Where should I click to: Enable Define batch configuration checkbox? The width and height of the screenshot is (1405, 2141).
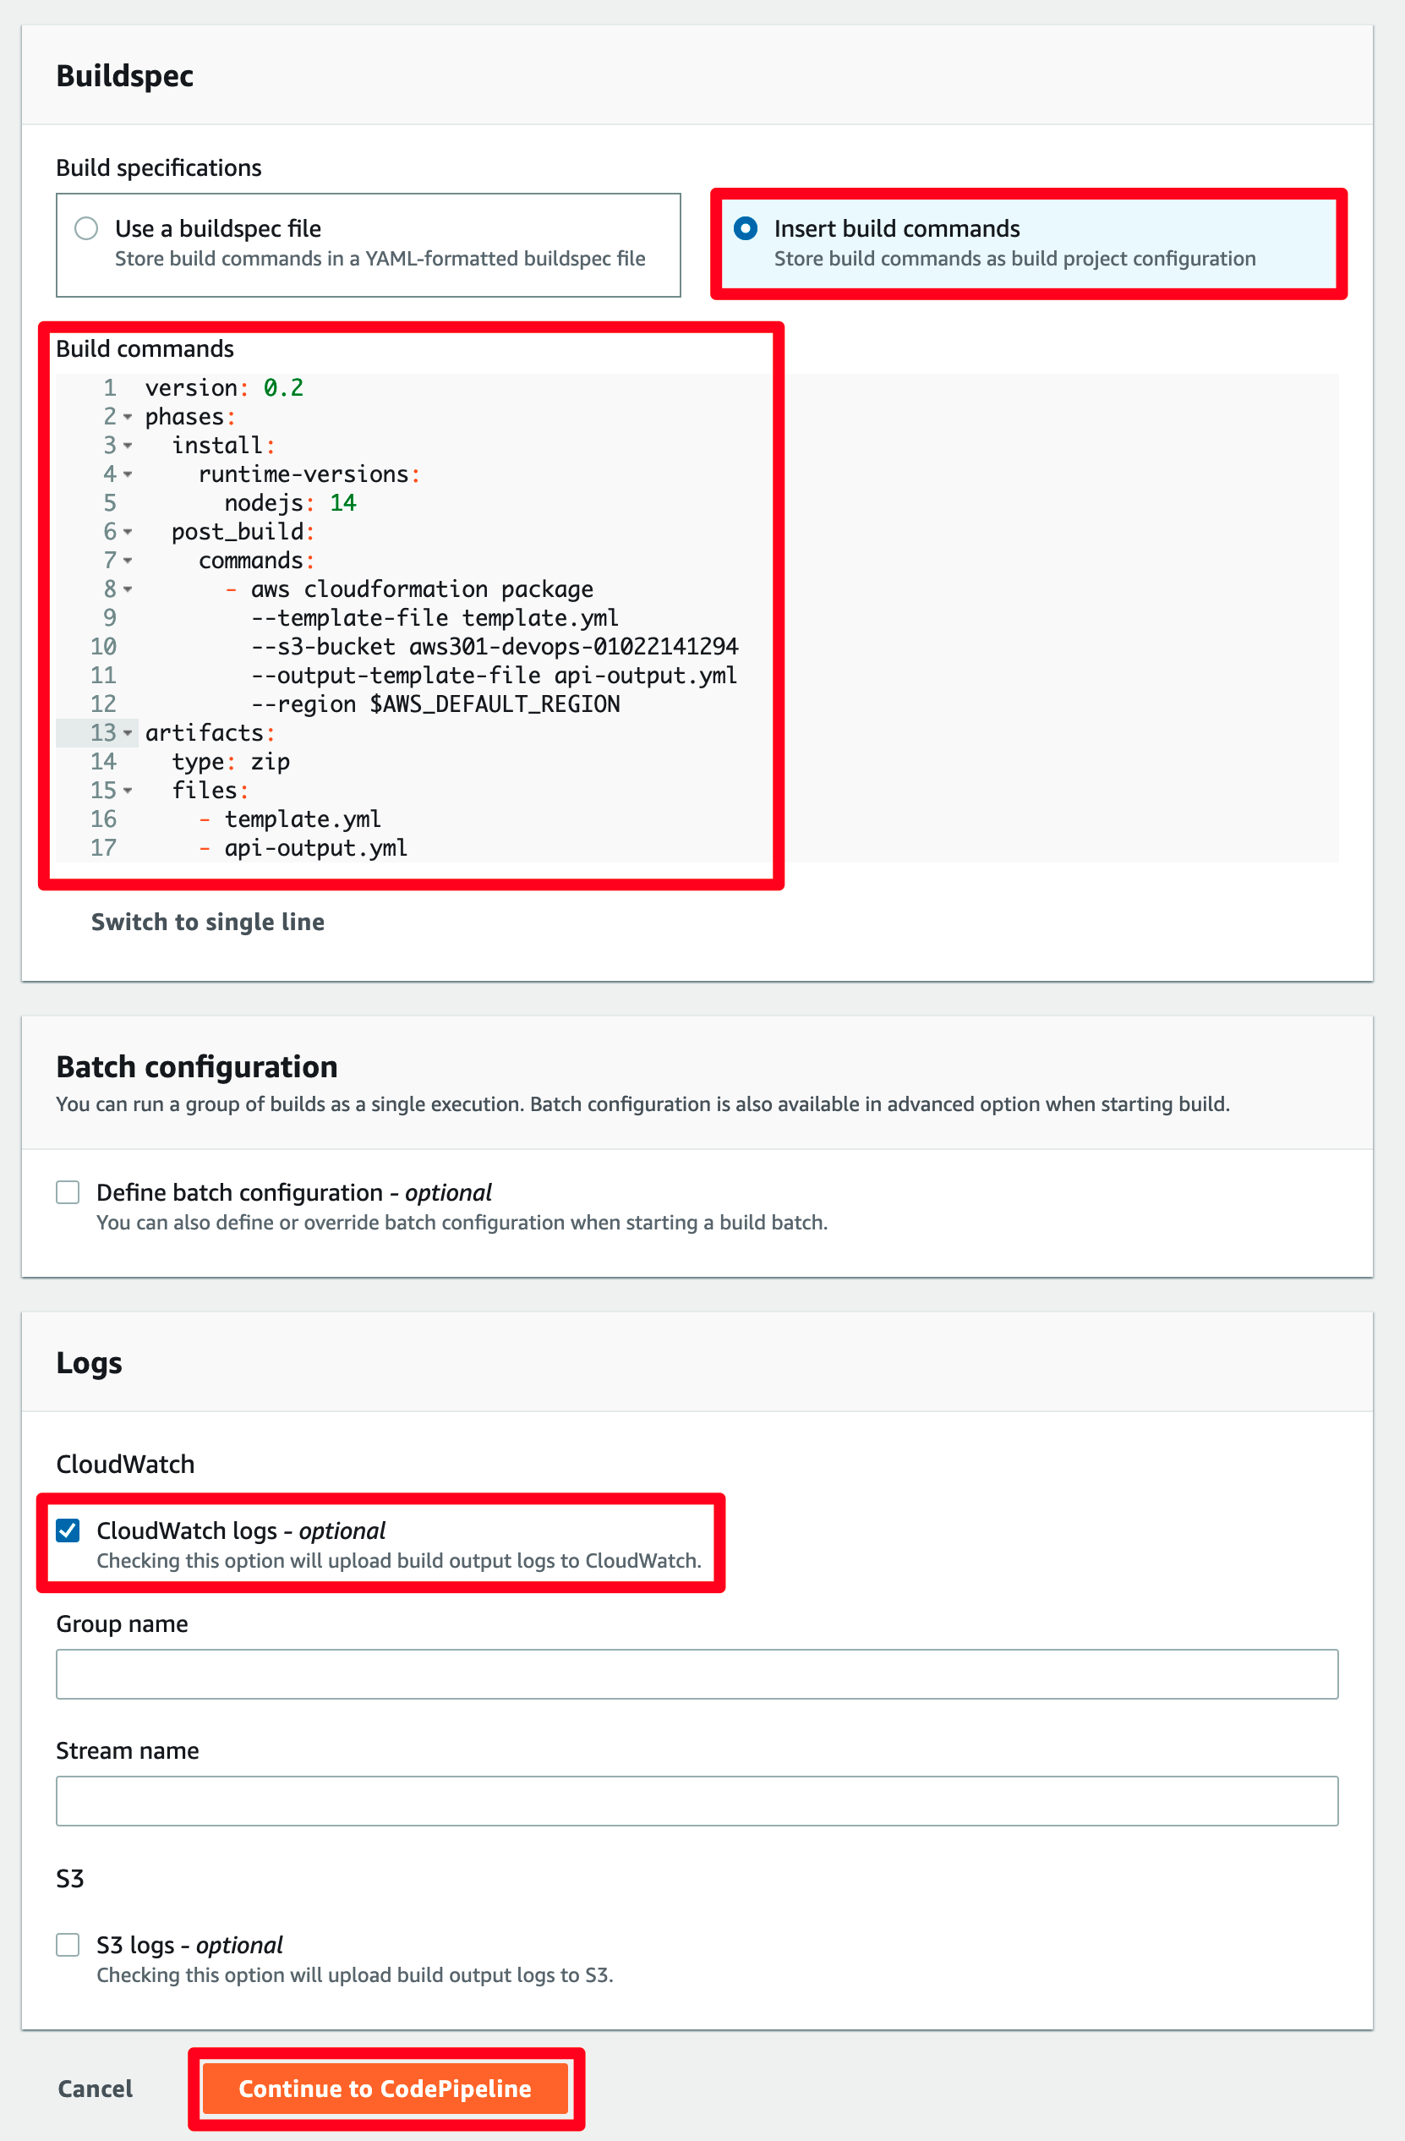[68, 1192]
